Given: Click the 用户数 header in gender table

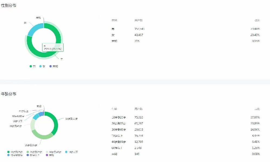Looking at the screenshot, I should point(139,20).
